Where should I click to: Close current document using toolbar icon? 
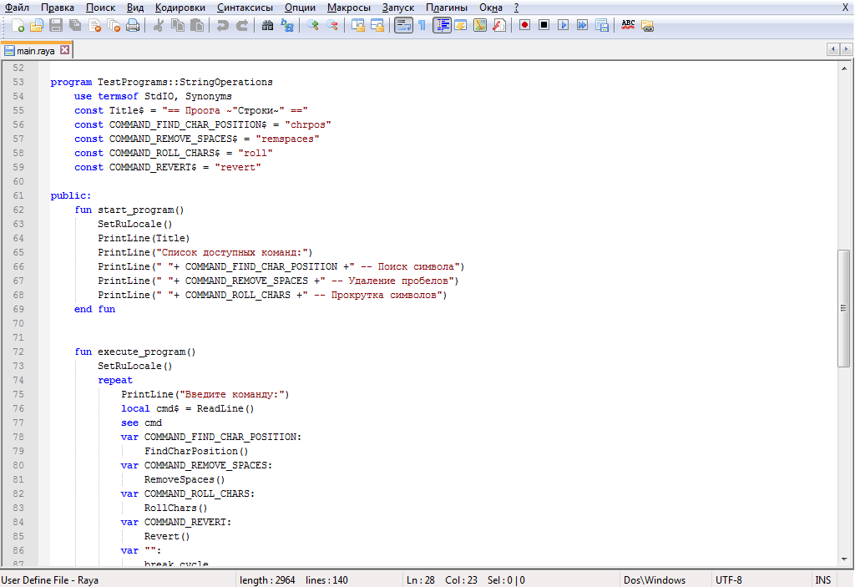94,25
